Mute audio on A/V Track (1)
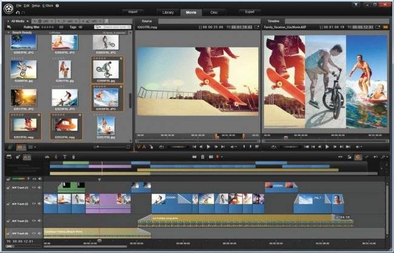This screenshot has height=253, width=394. [39, 188]
